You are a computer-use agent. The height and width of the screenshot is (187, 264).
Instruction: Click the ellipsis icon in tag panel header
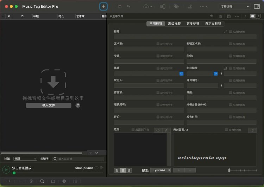coord(237,16)
